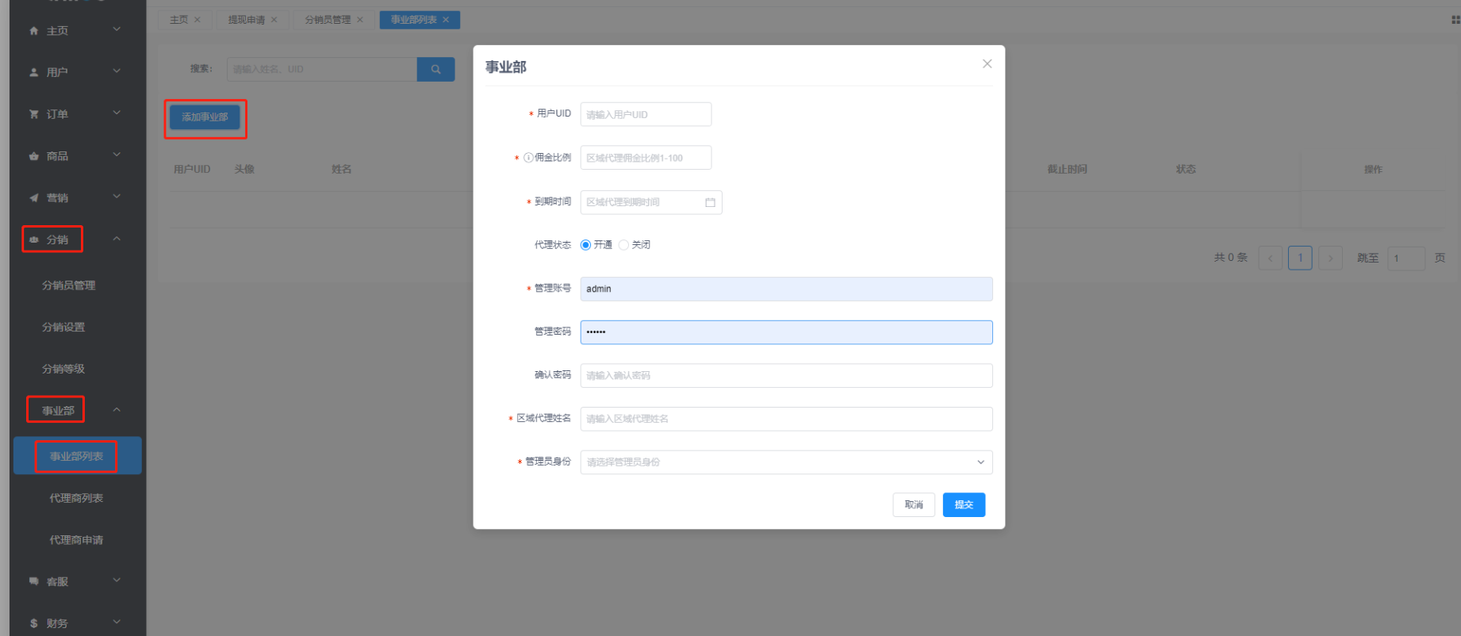Select the 开通 radio option
The height and width of the screenshot is (636, 1461).
pos(586,245)
